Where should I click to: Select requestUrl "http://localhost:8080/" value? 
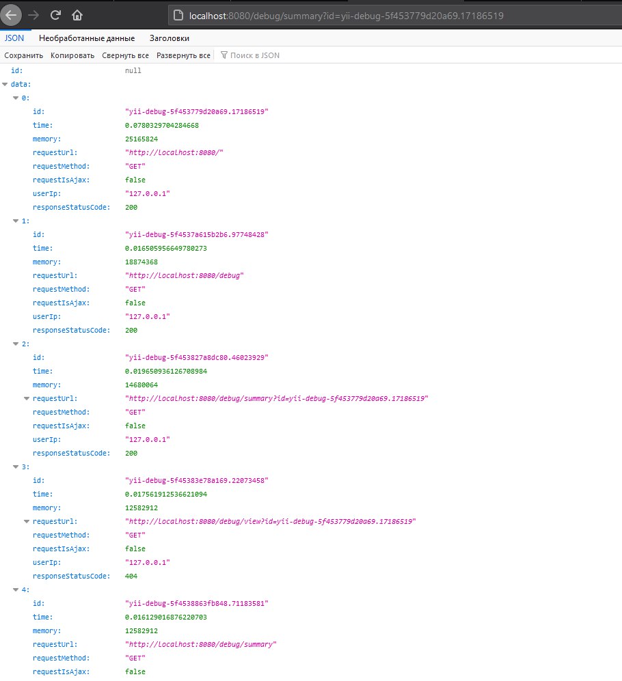174,152
